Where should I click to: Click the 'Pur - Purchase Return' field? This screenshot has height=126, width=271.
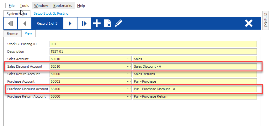click(195, 96)
